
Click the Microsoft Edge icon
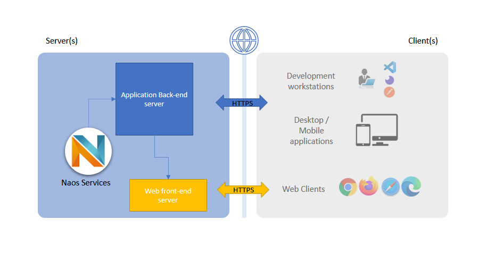click(411, 187)
